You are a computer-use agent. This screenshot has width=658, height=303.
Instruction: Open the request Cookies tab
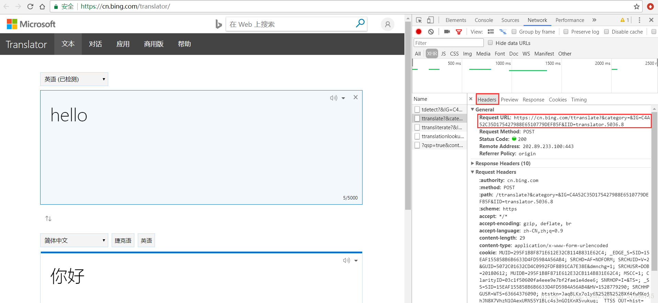(558, 99)
